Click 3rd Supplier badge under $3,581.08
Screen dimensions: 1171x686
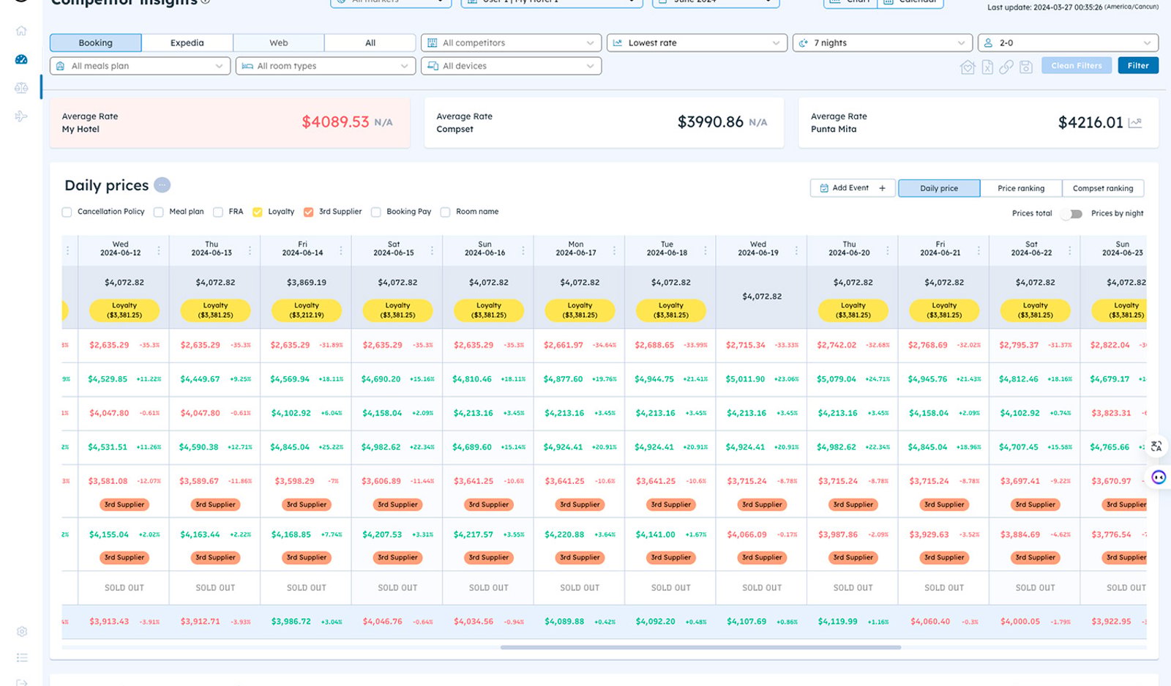coord(124,504)
